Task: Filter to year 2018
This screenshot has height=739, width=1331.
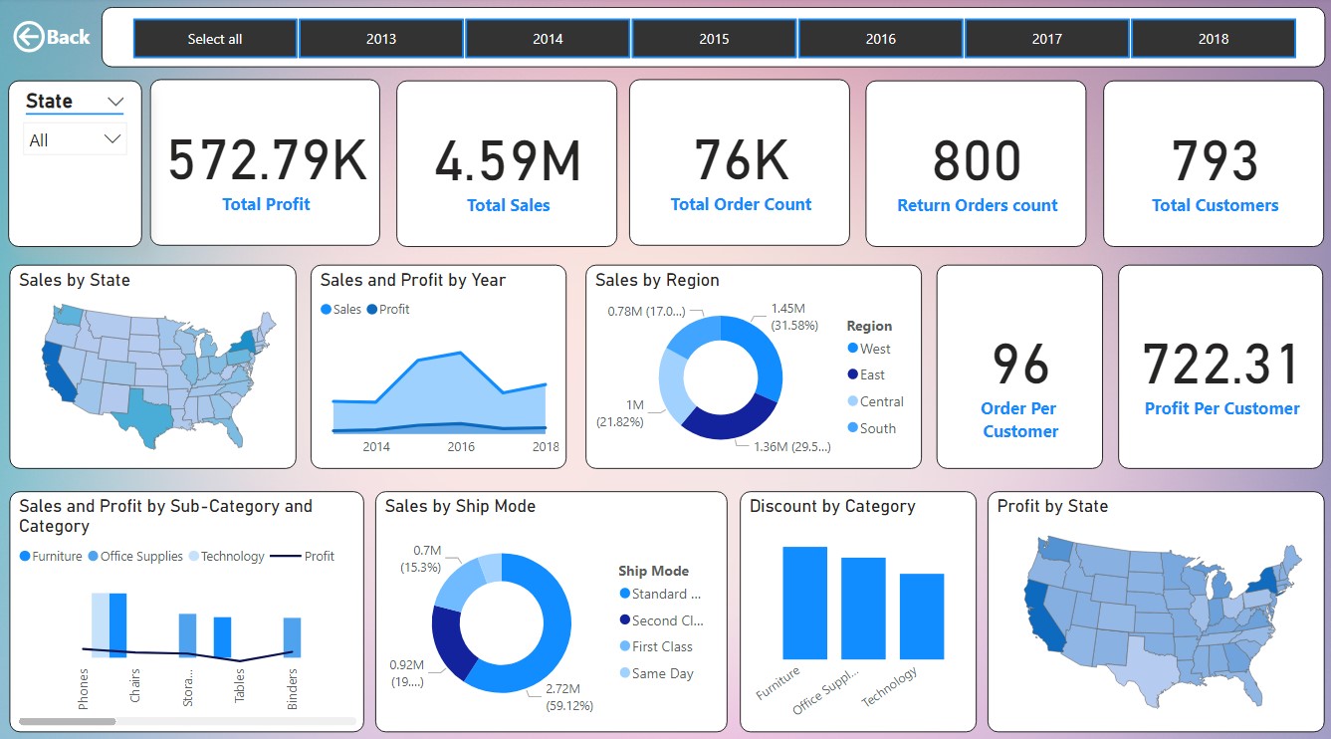Action: click(x=1214, y=39)
